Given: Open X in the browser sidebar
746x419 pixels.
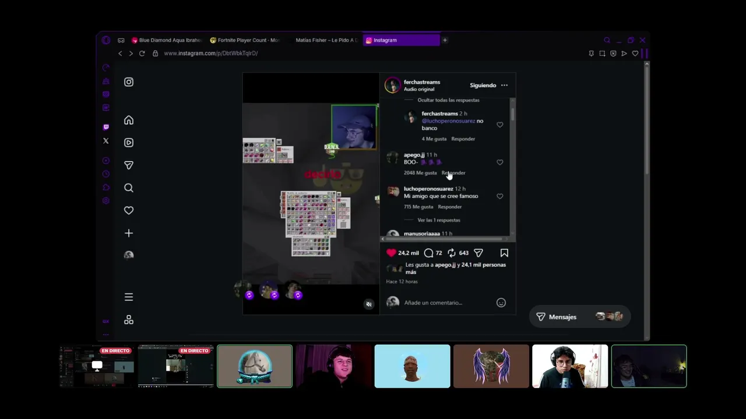Looking at the screenshot, I should pyautogui.click(x=105, y=141).
